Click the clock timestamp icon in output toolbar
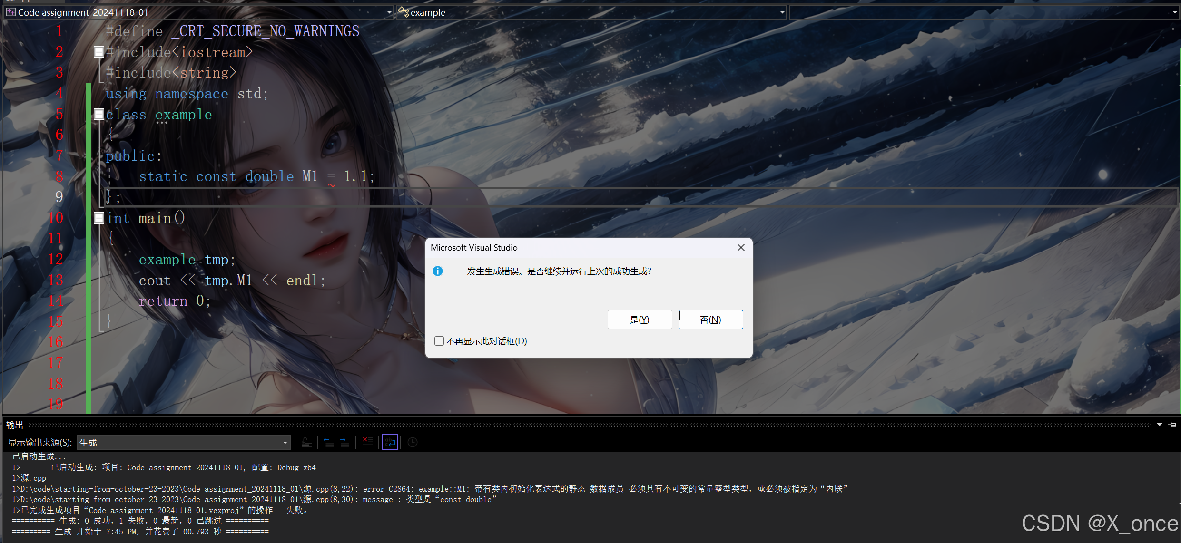The height and width of the screenshot is (543, 1181). coord(413,443)
